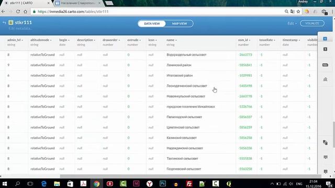Click the translate page icon
The height and width of the screenshot is (188, 335).
pos(292,11)
